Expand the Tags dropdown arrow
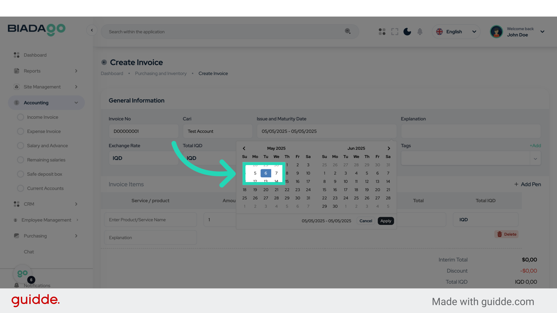This screenshot has width=557, height=313. coord(535,159)
